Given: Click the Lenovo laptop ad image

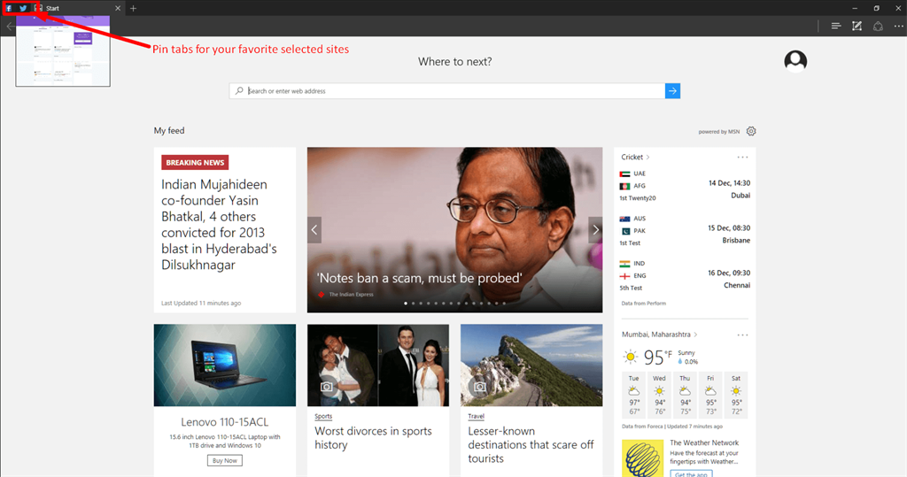Looking at the screenshot, I should 224,365.
